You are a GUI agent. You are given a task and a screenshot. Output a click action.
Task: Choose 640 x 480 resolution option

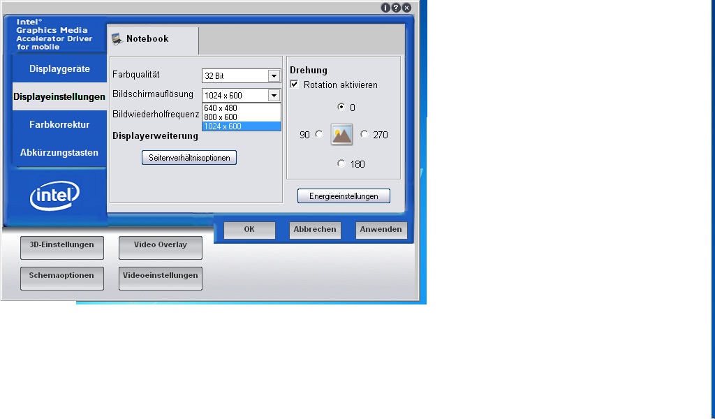click(241, 108)
